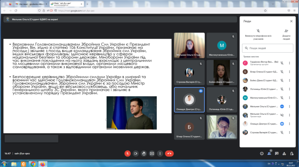Click mic icon for Малокугаєвська Юлія
The height and width of the screenshot is (167, 299).
(282, 98)
